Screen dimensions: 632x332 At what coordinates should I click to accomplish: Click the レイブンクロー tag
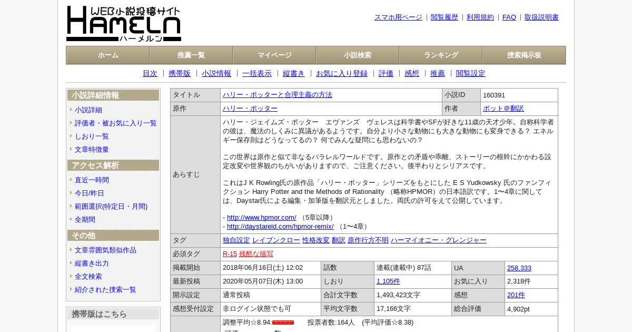(276, 241)
